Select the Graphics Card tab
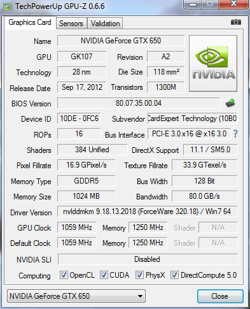The width and height of the screenshot is (250, 309). [x=30, y=22]
